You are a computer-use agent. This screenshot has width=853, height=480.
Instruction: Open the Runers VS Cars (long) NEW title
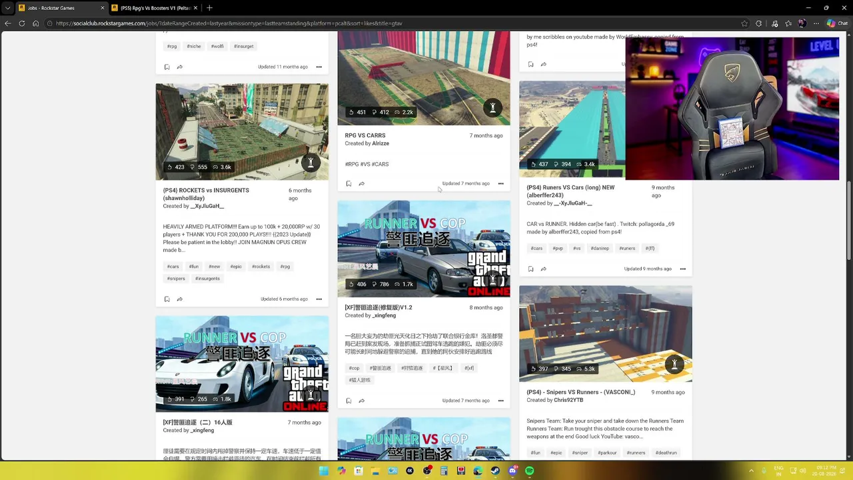coord(570,191)
